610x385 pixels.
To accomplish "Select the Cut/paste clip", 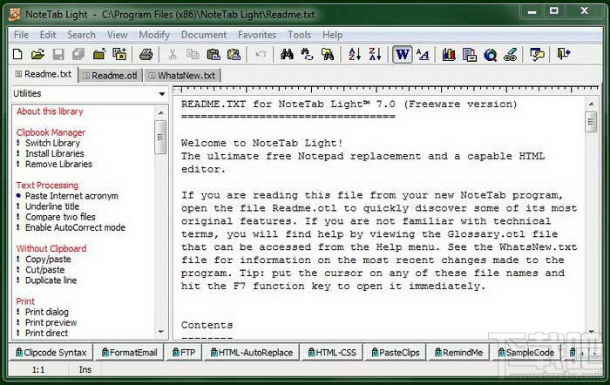I will pyautogui.click(x=44, y=270).
